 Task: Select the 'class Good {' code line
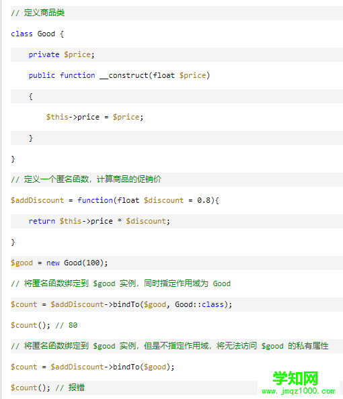pyautogui.click(x=37, y=34)
